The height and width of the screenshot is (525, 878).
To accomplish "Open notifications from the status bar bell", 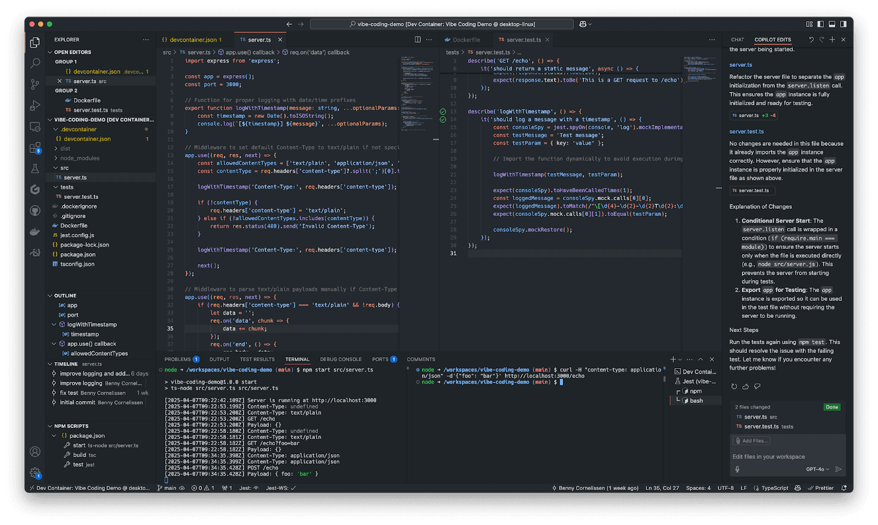I will coord(844,488).
